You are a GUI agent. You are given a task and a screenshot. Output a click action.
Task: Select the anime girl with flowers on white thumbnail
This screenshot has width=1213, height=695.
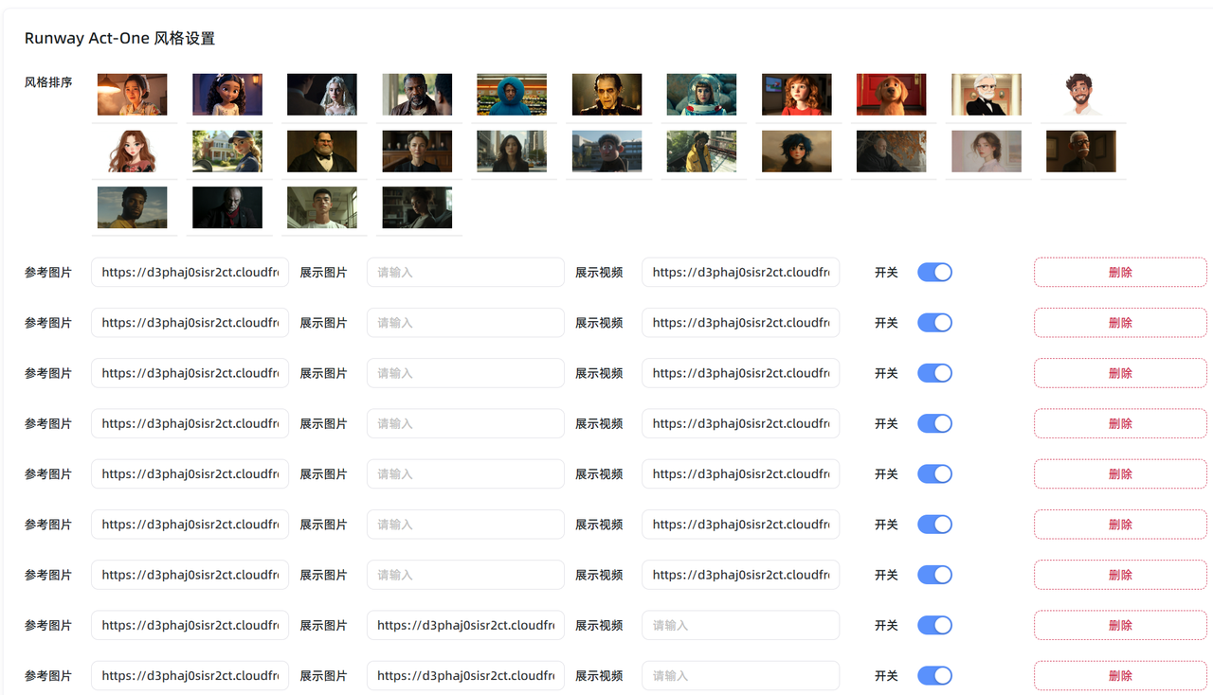(133, 151)
